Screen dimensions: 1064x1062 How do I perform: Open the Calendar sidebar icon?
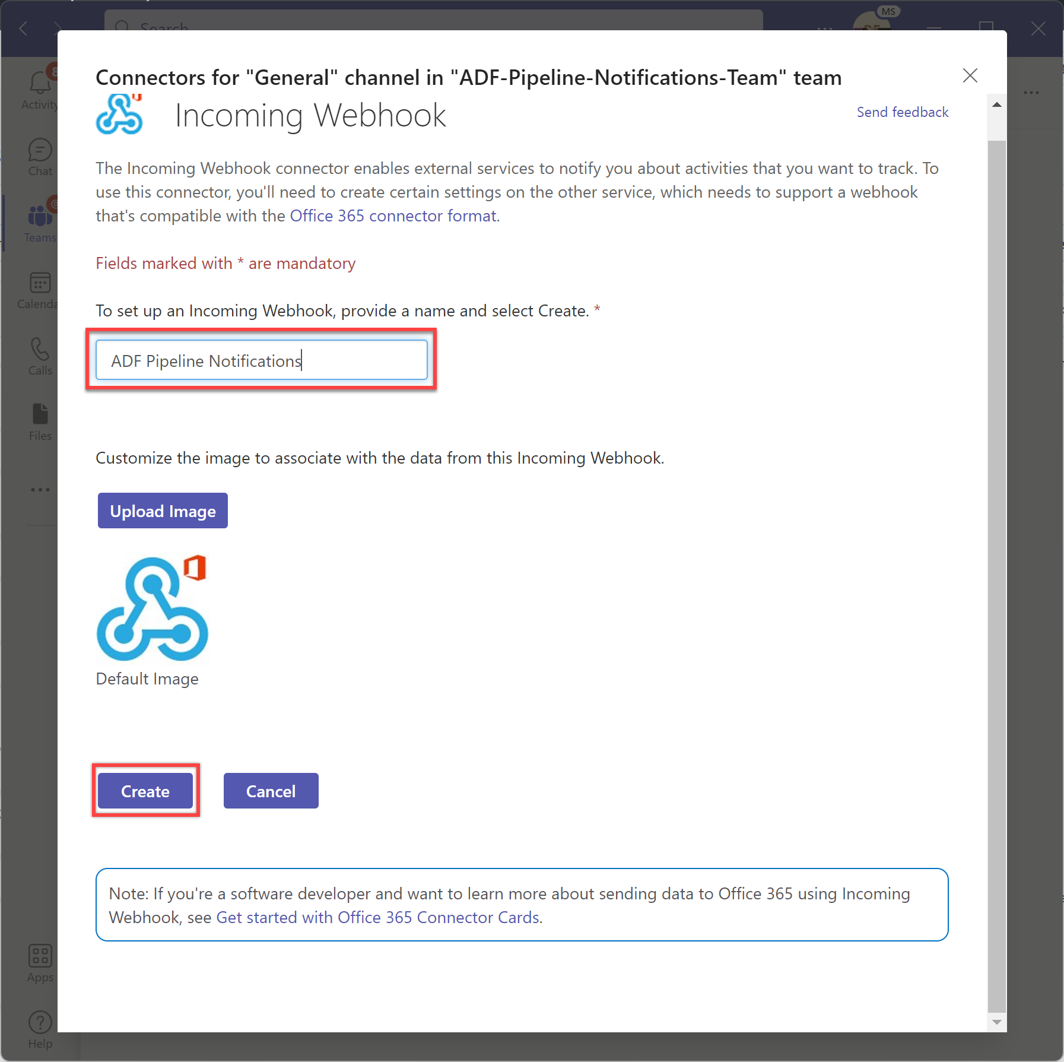(40, 283)
